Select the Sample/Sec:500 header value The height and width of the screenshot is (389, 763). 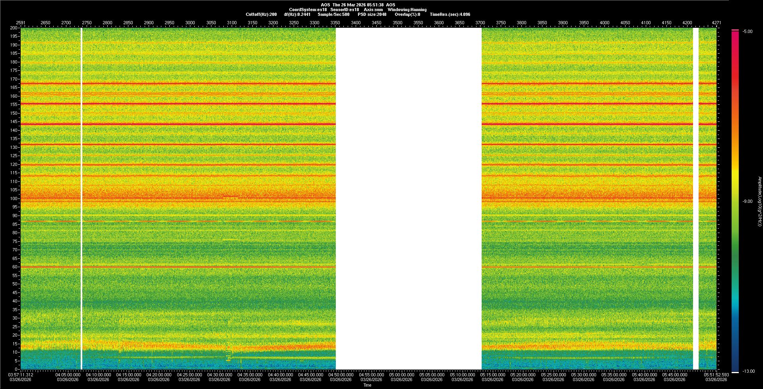tap(333, 14)
